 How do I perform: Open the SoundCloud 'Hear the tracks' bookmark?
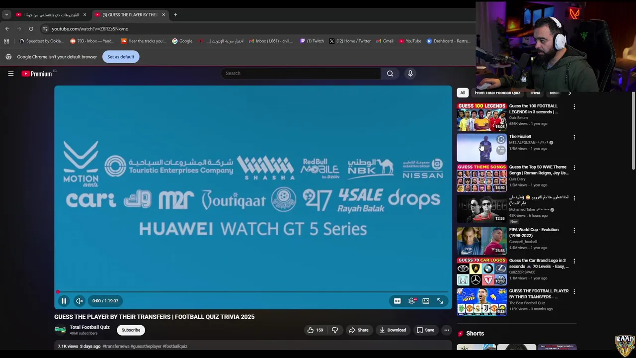(x=144, y=41)
